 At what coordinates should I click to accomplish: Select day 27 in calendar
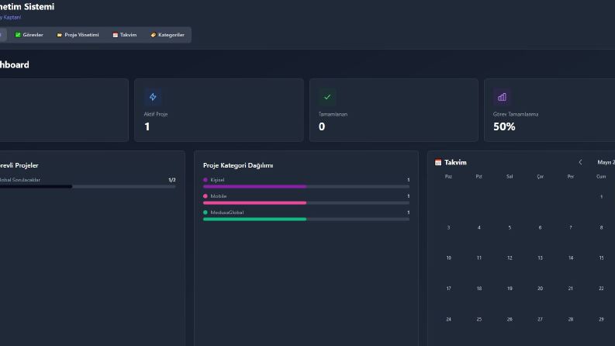(x=540, y=320)
